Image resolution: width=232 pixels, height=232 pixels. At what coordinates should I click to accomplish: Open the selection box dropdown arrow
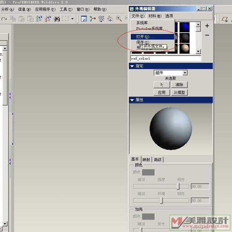click(72, 19)
